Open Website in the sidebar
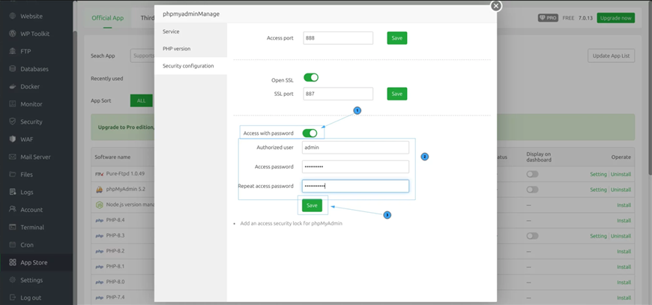This screenshot has width=652, height=305. (x=31, y=16)
